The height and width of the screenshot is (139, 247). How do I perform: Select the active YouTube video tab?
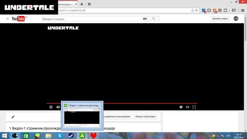68,4
